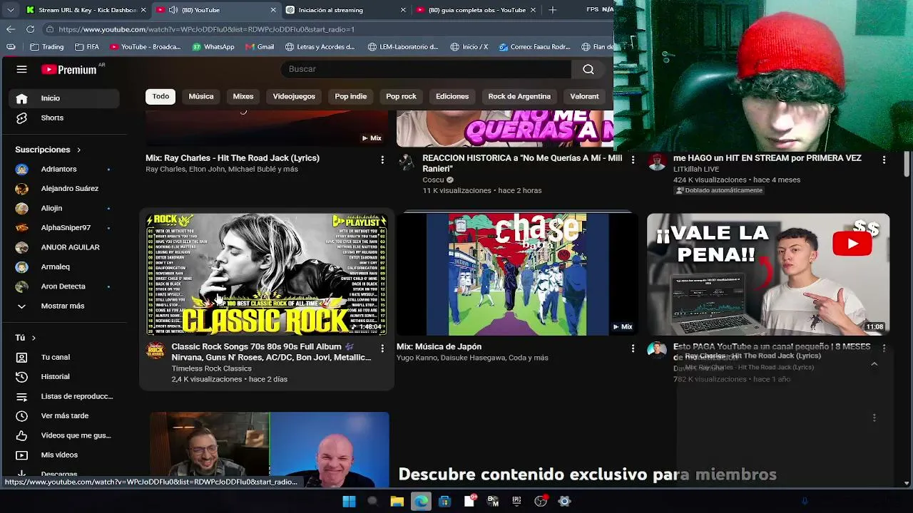Open ANUOR AGUILAR subscription channel
Viewport: 913px width, 513px height.
click(x=64, y=247)
